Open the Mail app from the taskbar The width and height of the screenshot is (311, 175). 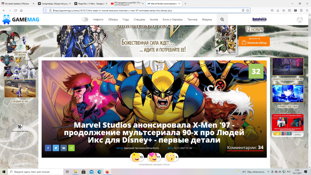[x=91, y=172]
